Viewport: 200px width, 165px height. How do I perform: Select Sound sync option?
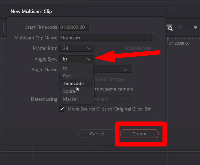(70, 91)
